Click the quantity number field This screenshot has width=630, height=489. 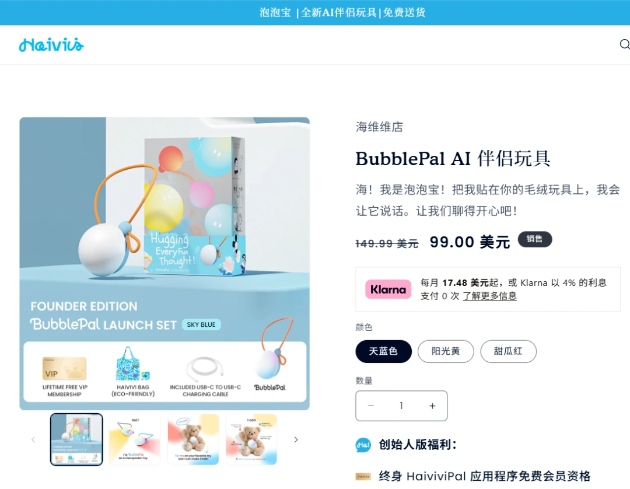click(401, 406)
